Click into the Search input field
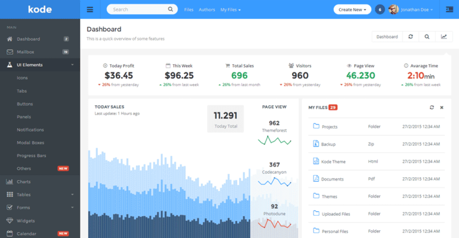 coord(138,9)
